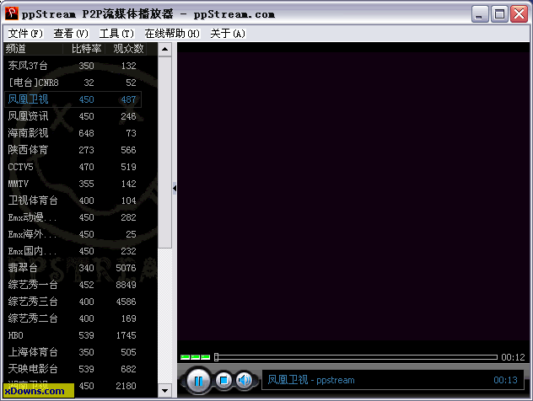Select the HBO channel
The image size is (533, 401).
[73, 335]
